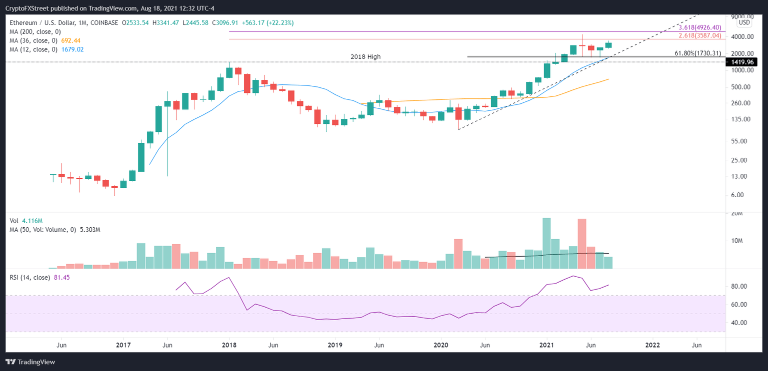Toggle the MA (36, close, 0) indicator
The image size is (768, 371).
pos(35,40)
